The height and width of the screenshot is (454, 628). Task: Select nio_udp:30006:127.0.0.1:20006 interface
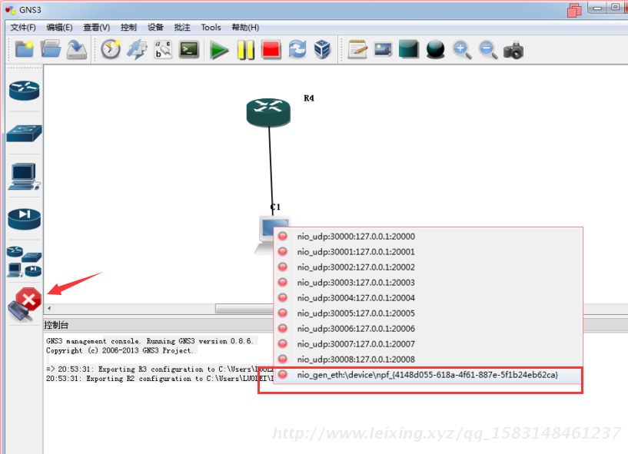(427, 329)
